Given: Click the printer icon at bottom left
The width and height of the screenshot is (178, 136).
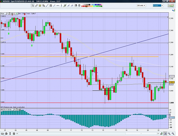Looking at the screenshot, I should [x=6, y=133].
